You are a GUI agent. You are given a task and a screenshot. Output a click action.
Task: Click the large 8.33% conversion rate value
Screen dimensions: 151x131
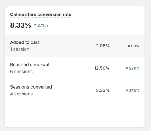[21, 25]
